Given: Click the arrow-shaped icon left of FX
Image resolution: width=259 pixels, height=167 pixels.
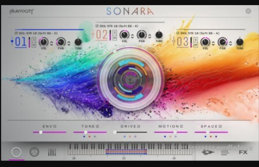Looking at the screenshot, I should (208, 152).
